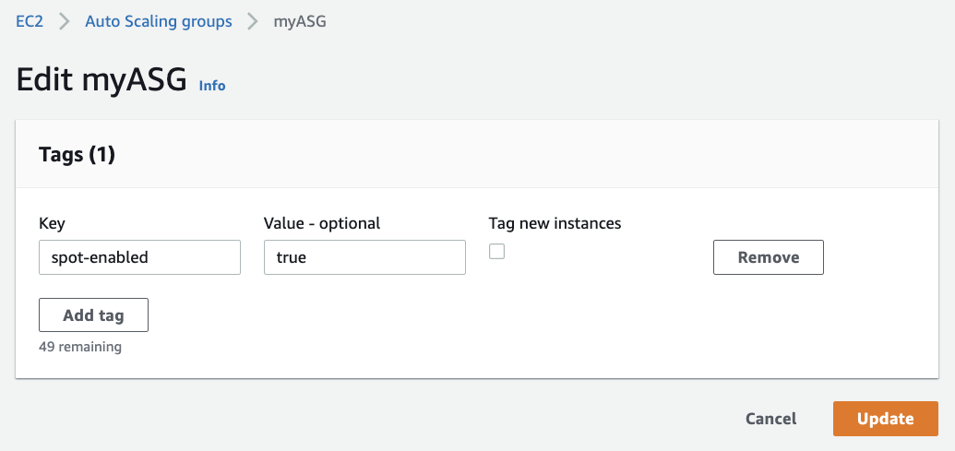Viewport: 955px width, 451px height.
Task: Click the EC2 breadcrumb link
Action: 30,21
